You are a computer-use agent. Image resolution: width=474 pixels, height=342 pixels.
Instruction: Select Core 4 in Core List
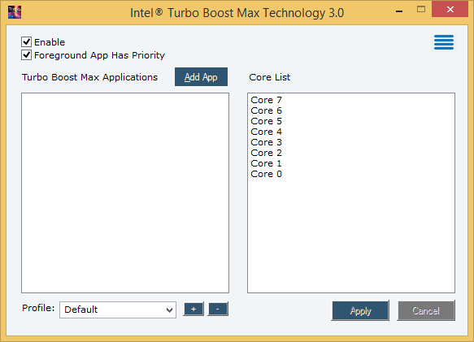[267, 132]
